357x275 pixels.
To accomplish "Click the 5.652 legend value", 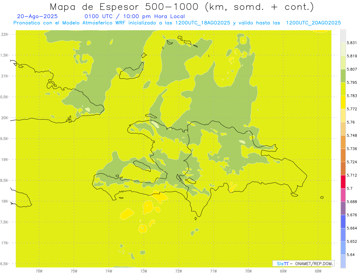I will [x=352, y=241].
